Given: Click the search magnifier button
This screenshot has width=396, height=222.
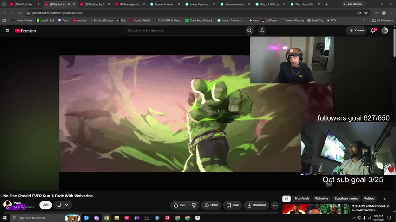Looking at the screenshot, I should coord(249,31).
